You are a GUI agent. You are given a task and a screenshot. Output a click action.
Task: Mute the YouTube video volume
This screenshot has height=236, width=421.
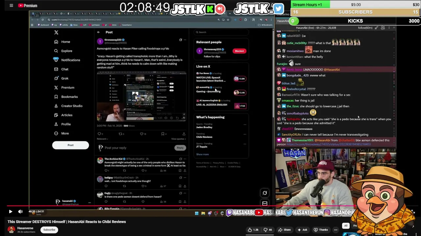[x=20, y=212]
